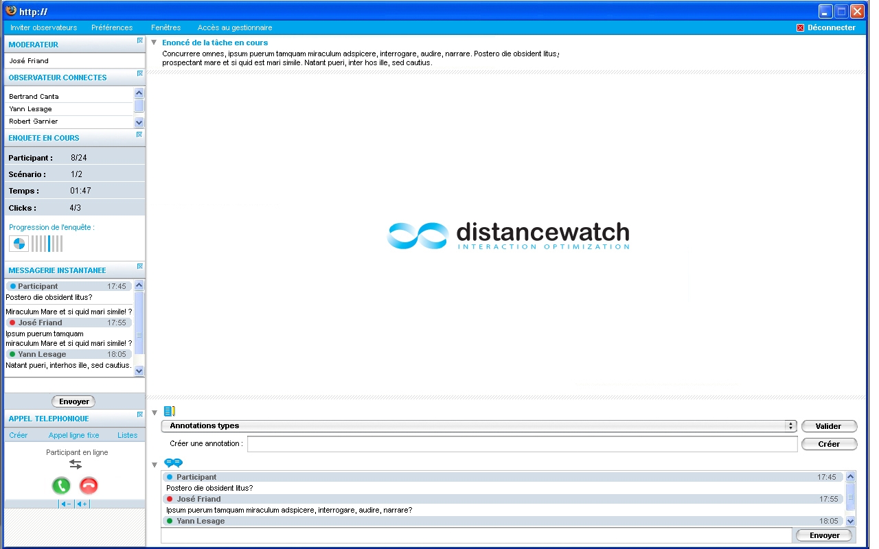Viewport: 879px width, 549px height.
Task: Collapse the annotations section using its triangle
Action: [154, 412]
